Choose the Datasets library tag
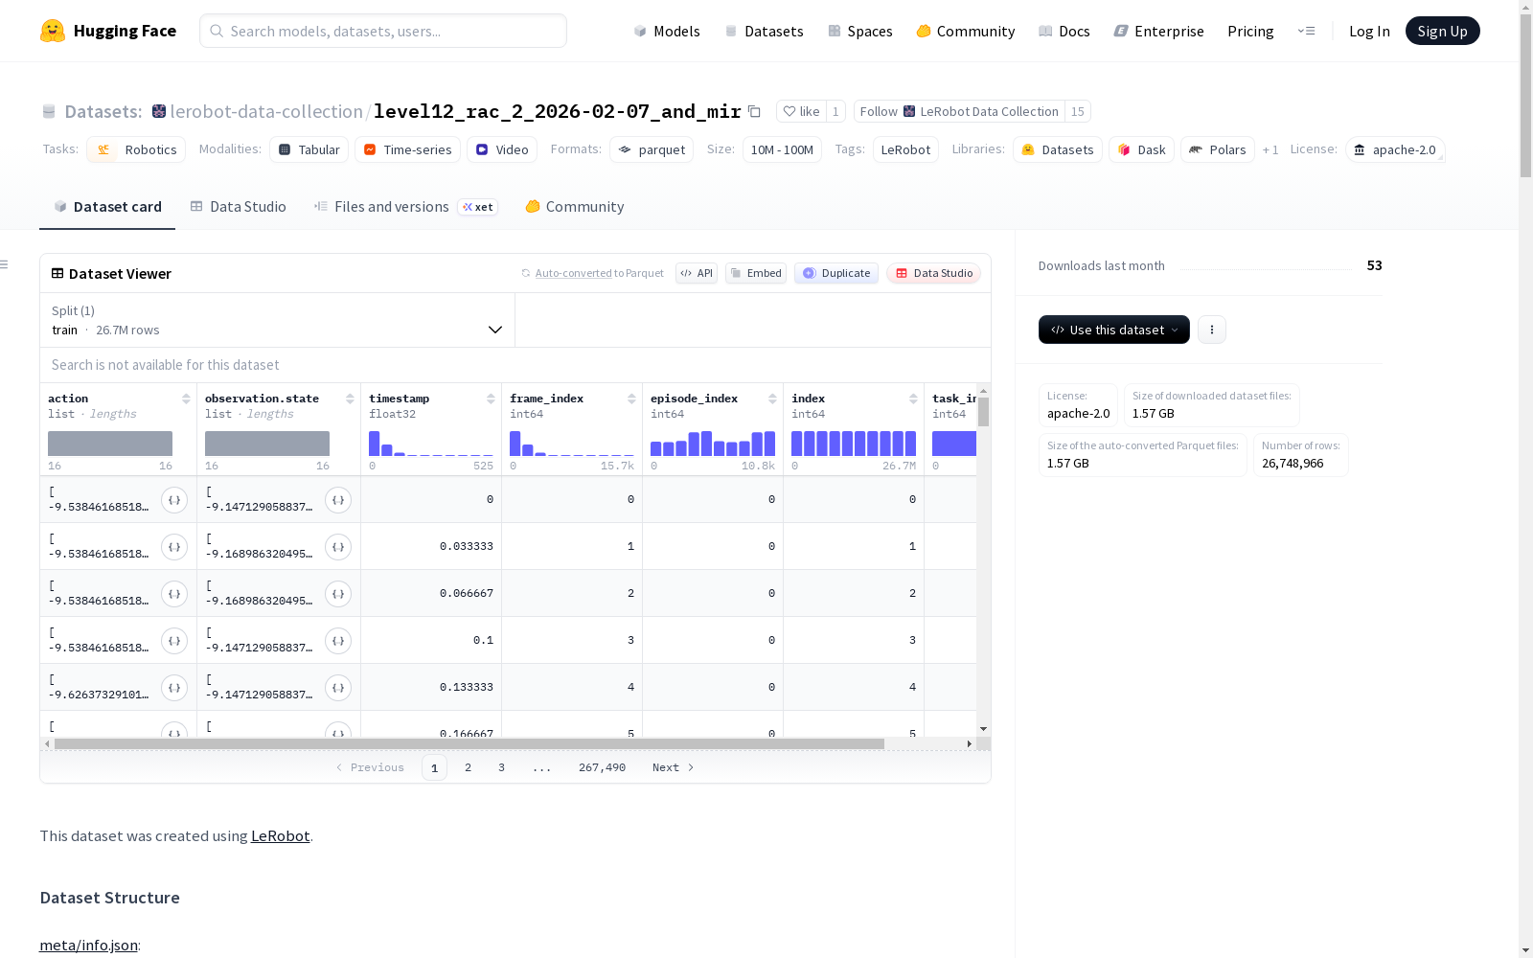Screen dimensions: 1533x958 pyautogui.click(x=1058, y=149)
